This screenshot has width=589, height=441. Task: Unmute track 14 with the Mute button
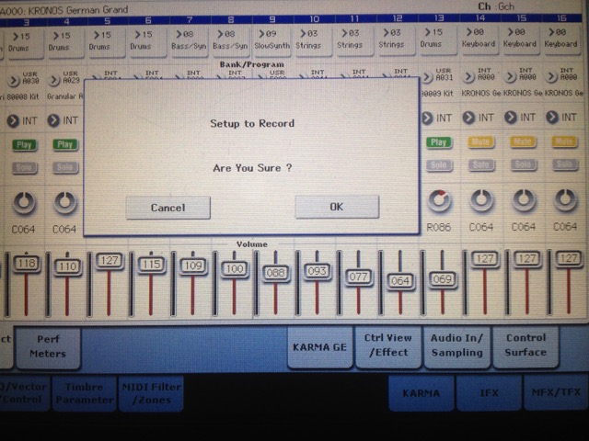pos(480,141)
